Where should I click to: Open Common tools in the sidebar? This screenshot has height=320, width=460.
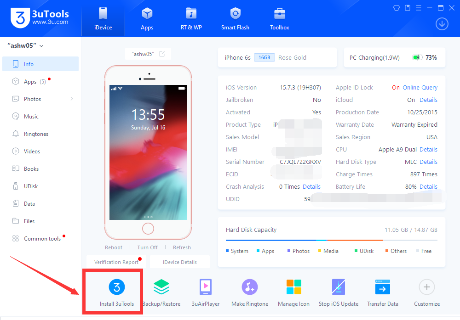click(40, 238)
